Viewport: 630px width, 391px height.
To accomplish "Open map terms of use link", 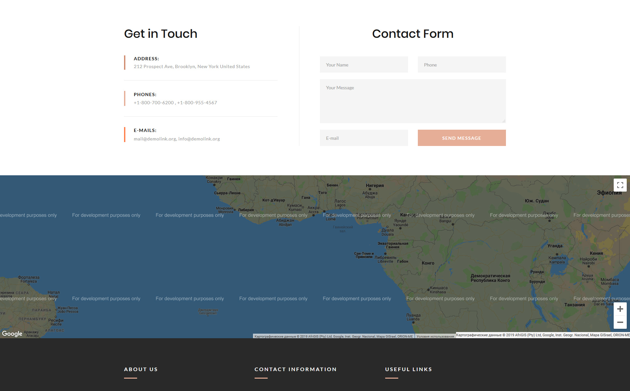I will [435, 336].
